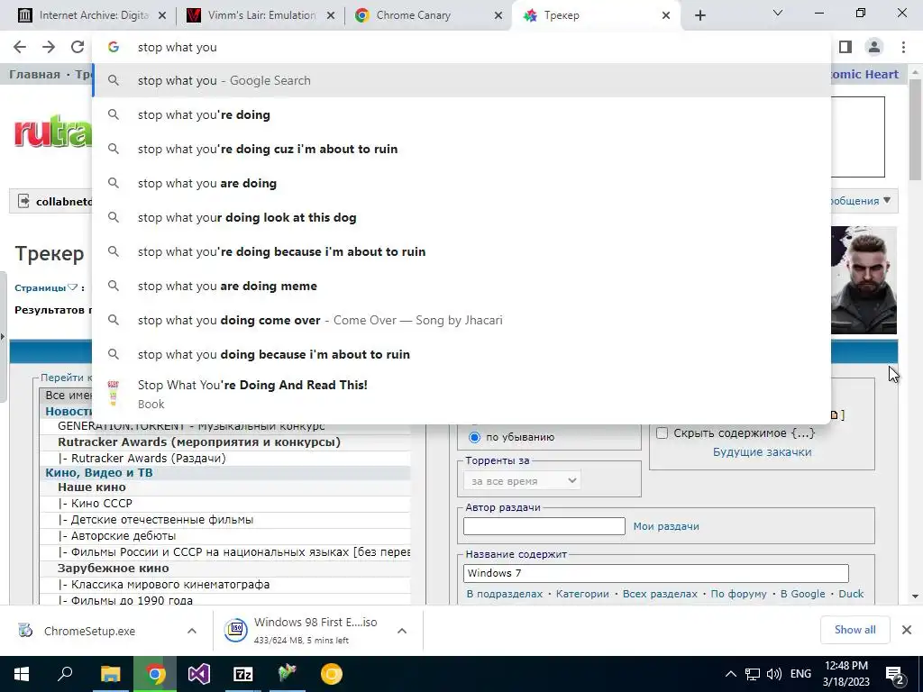Dismiss the downloads bar with X
The image size is (923, 692).
[907, 630]
